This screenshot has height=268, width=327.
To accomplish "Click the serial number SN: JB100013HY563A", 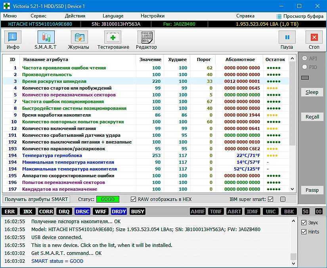I will click(x=116, y=24).
